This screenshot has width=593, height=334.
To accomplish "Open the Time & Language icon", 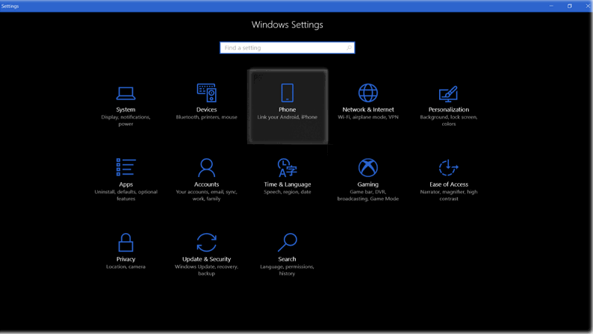I will point(288,167).
